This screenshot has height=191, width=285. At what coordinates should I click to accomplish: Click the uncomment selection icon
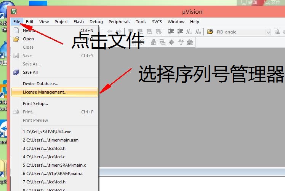click(x=198, y=32)
